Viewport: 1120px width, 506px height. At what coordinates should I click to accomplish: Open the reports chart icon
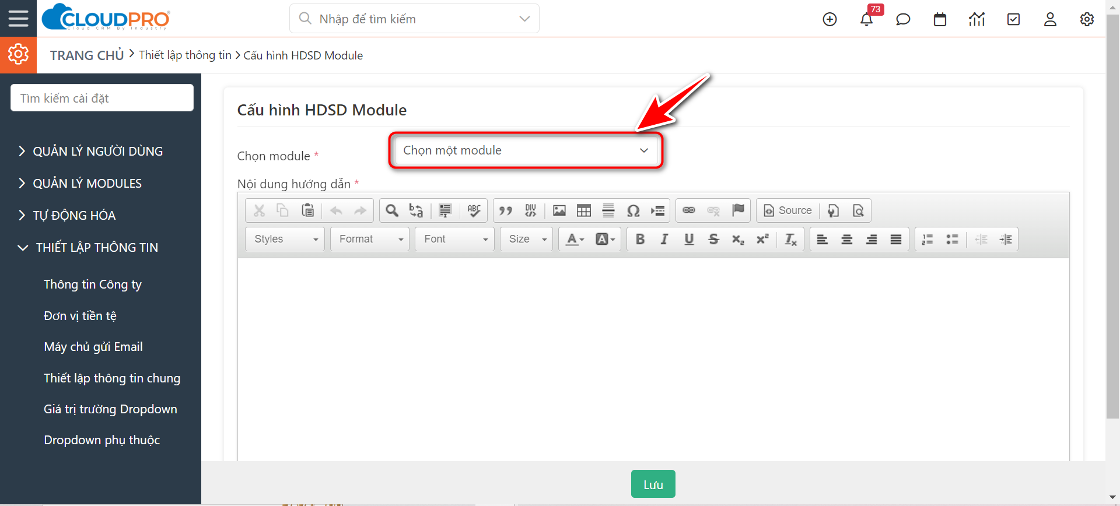pos(977,19)
